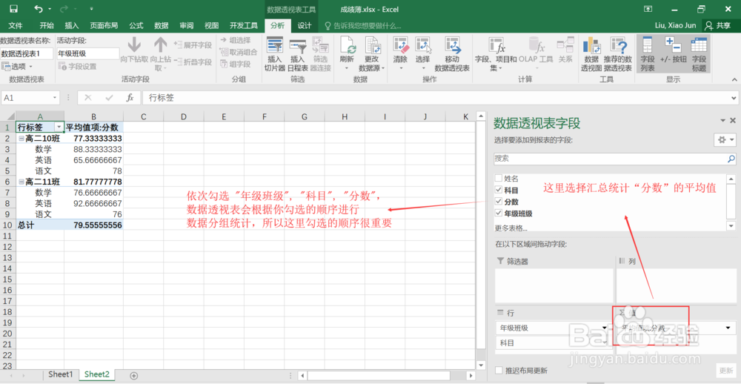Click Collapse Field in Active Field group

[x=193, y=62]
